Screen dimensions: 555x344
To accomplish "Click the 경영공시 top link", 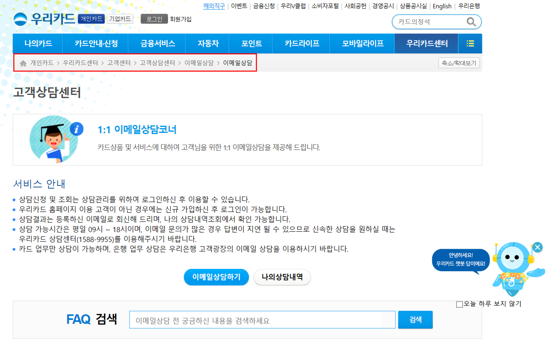I will pos(383,6).
